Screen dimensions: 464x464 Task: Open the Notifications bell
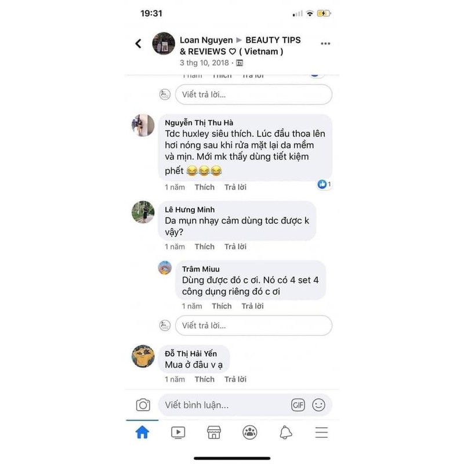pyautogui.click(x=285, y=432)
